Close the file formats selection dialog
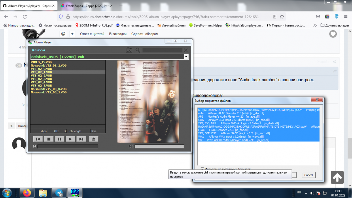The image size is (352, 198). point(317,100)
